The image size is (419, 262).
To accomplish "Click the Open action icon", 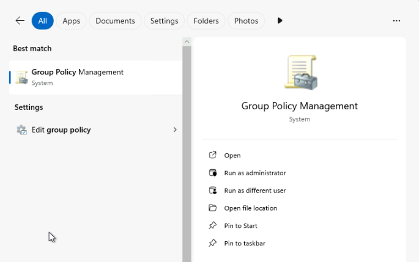I will pos(212,155).
